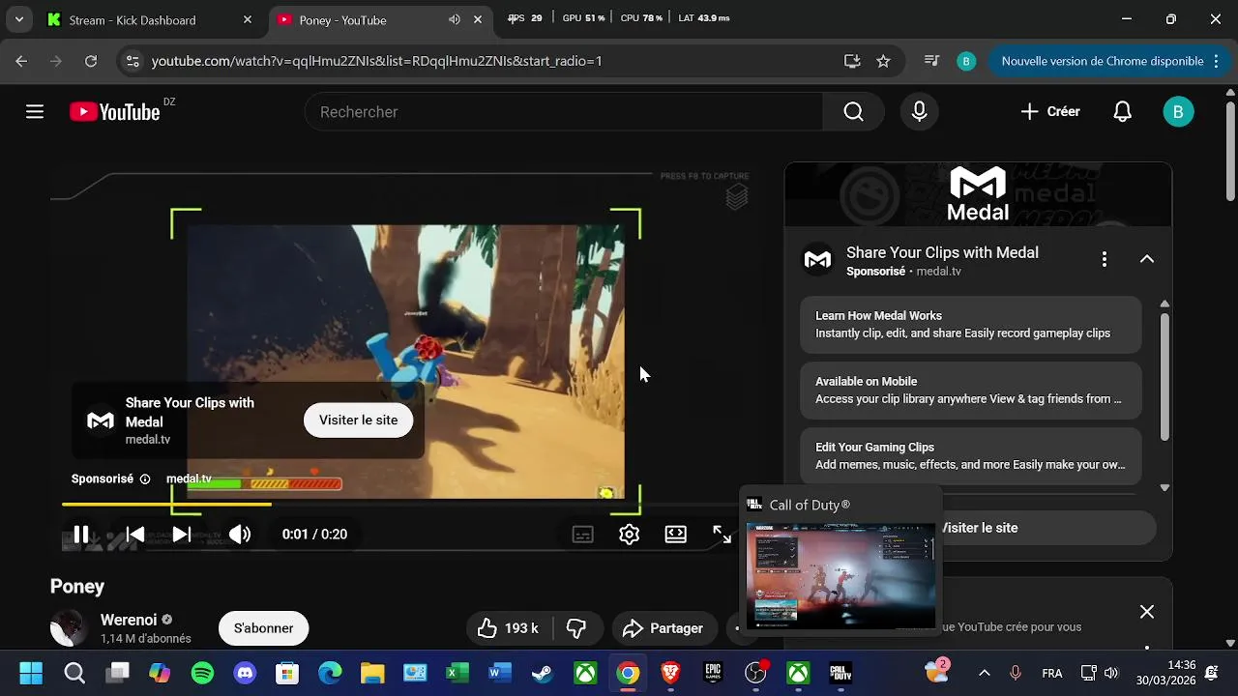Pause the video playback

pos(81,534)
